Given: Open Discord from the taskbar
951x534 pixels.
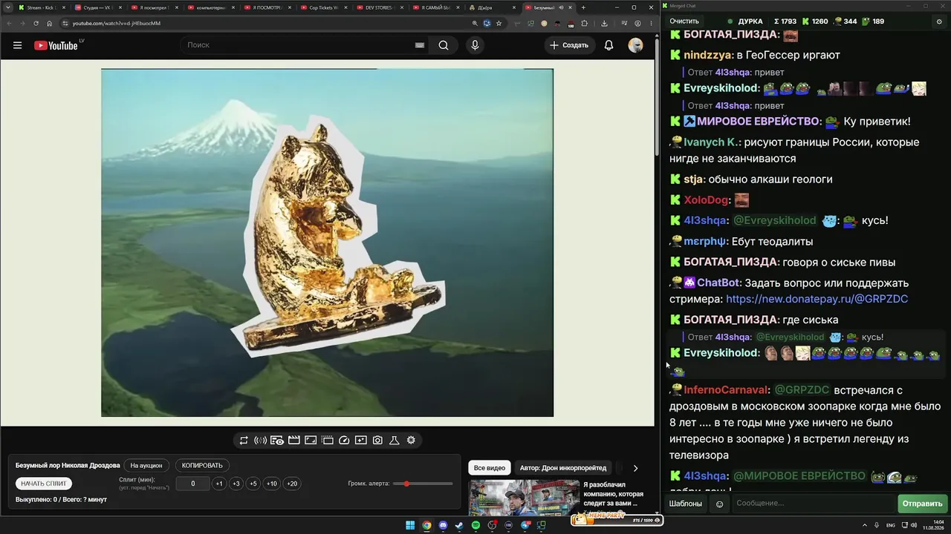Looking at the screenshot, I should (443, 526).
